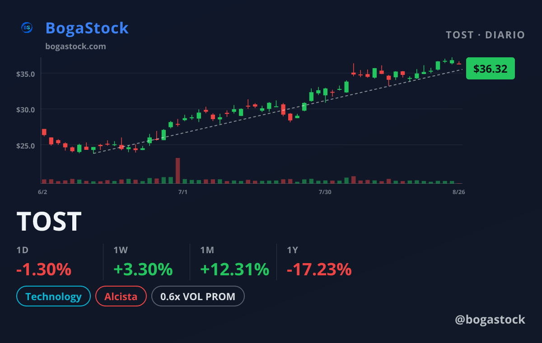This screenshot has width=542, height=343.
Task: Open the @bogastock handle
Action: tap(490, 320)
